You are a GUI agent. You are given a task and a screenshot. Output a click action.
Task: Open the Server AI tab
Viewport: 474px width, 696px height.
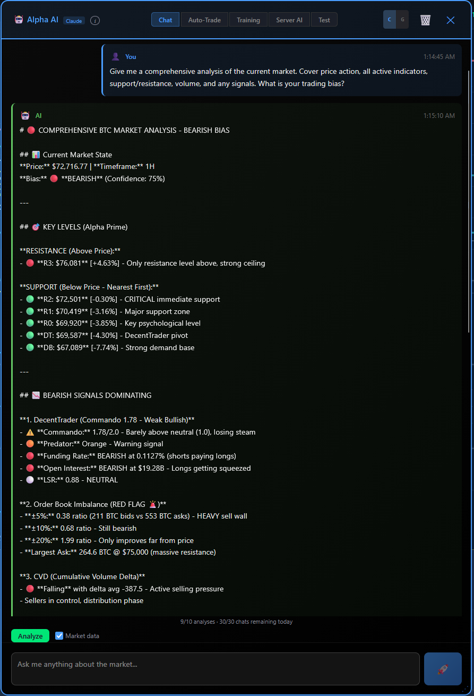tap(289, 20)
